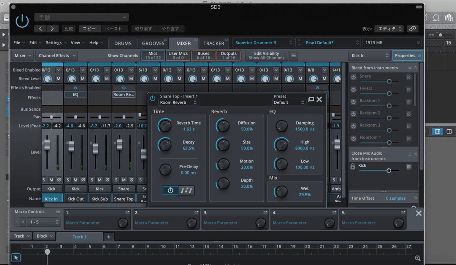Click Edit Visibility Show All Channels button
The image size is (456, 265).
pyautogui.click(x=266, y=56)
